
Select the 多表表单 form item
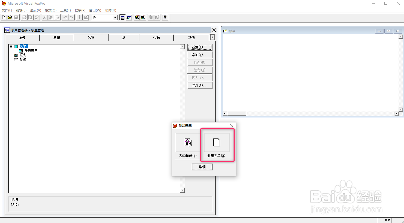pos(31,50)
